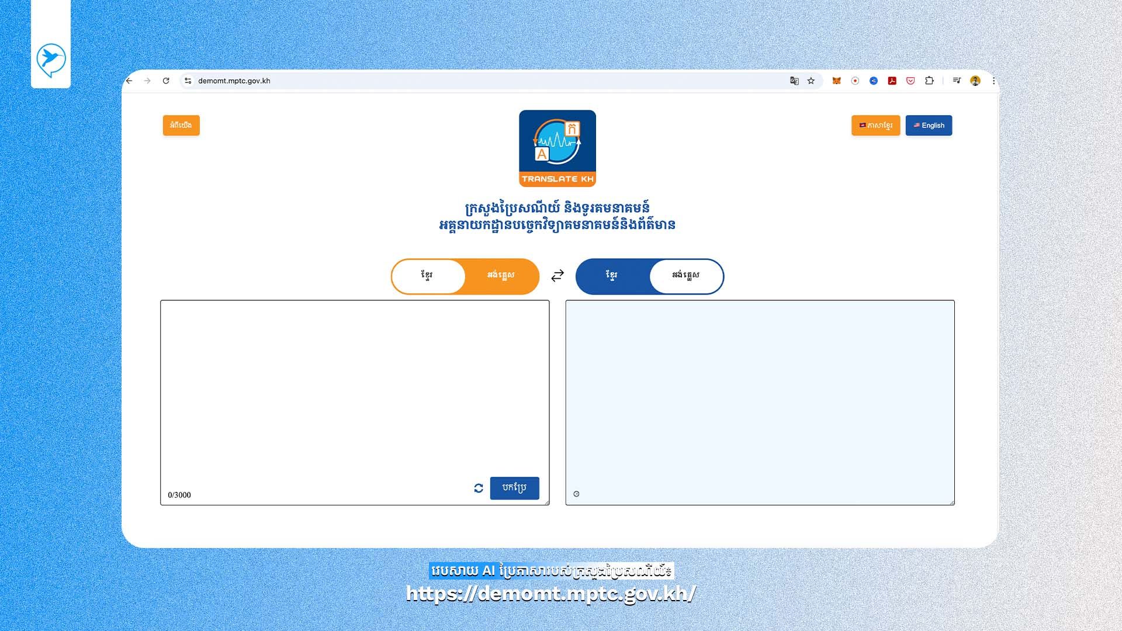Click the general department heading second line

[x=557, y=225]
